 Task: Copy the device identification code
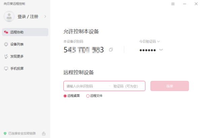(111, 49)
